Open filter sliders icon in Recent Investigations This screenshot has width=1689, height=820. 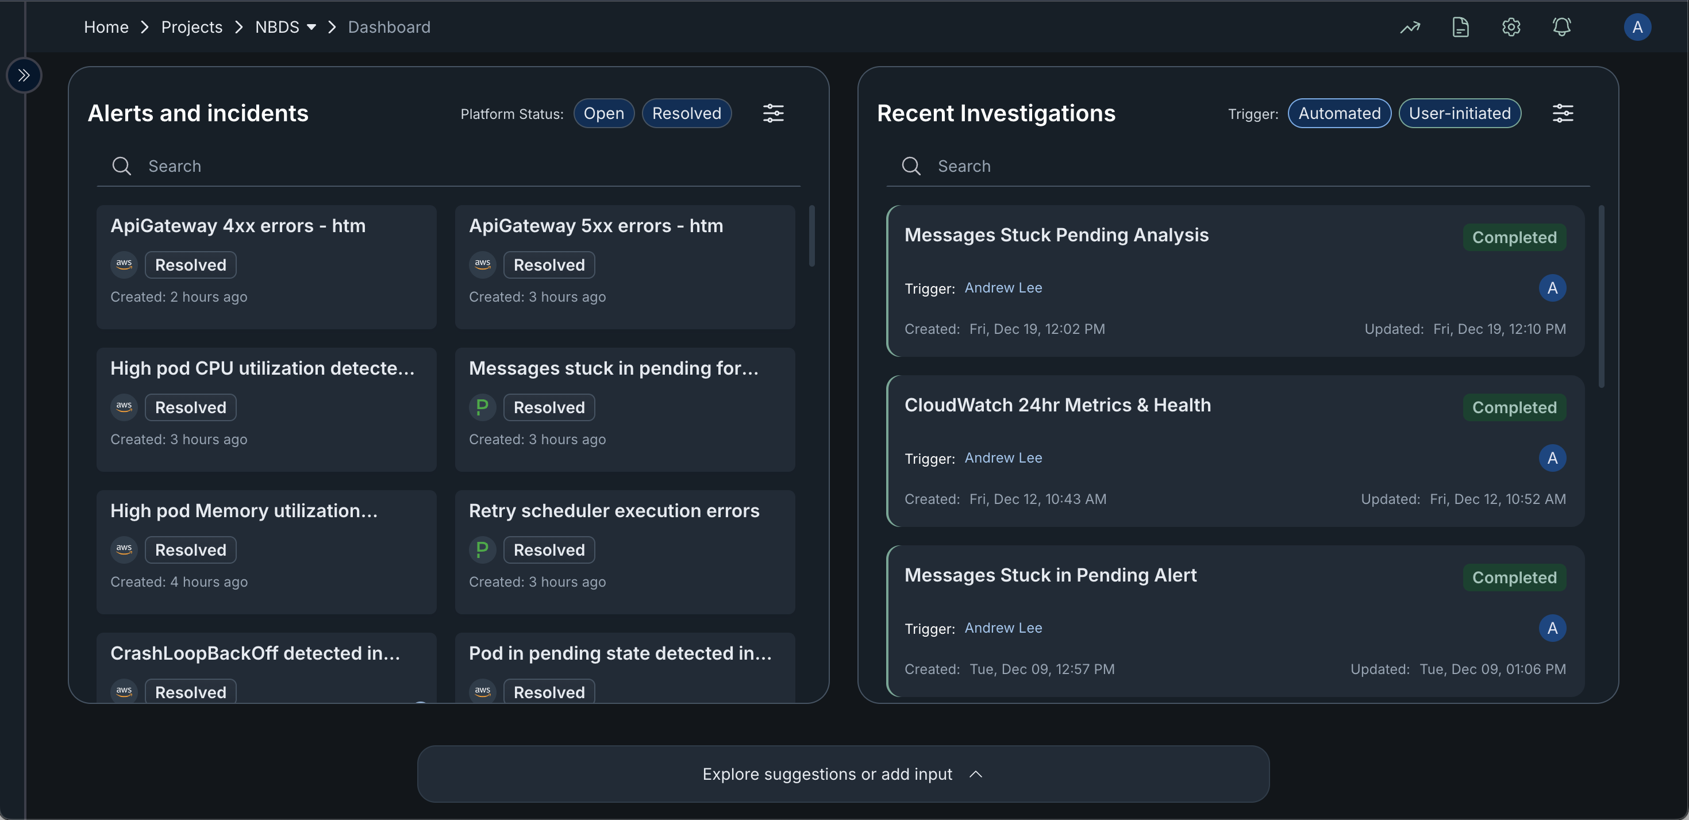click(x=1563, y=113)
